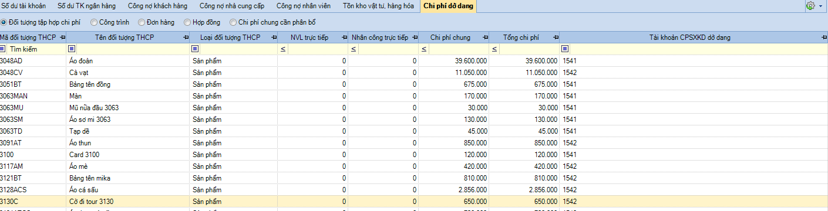Screen dimensions: 828x211
Task: Open the settings gear icon
Action: [810, 6]
